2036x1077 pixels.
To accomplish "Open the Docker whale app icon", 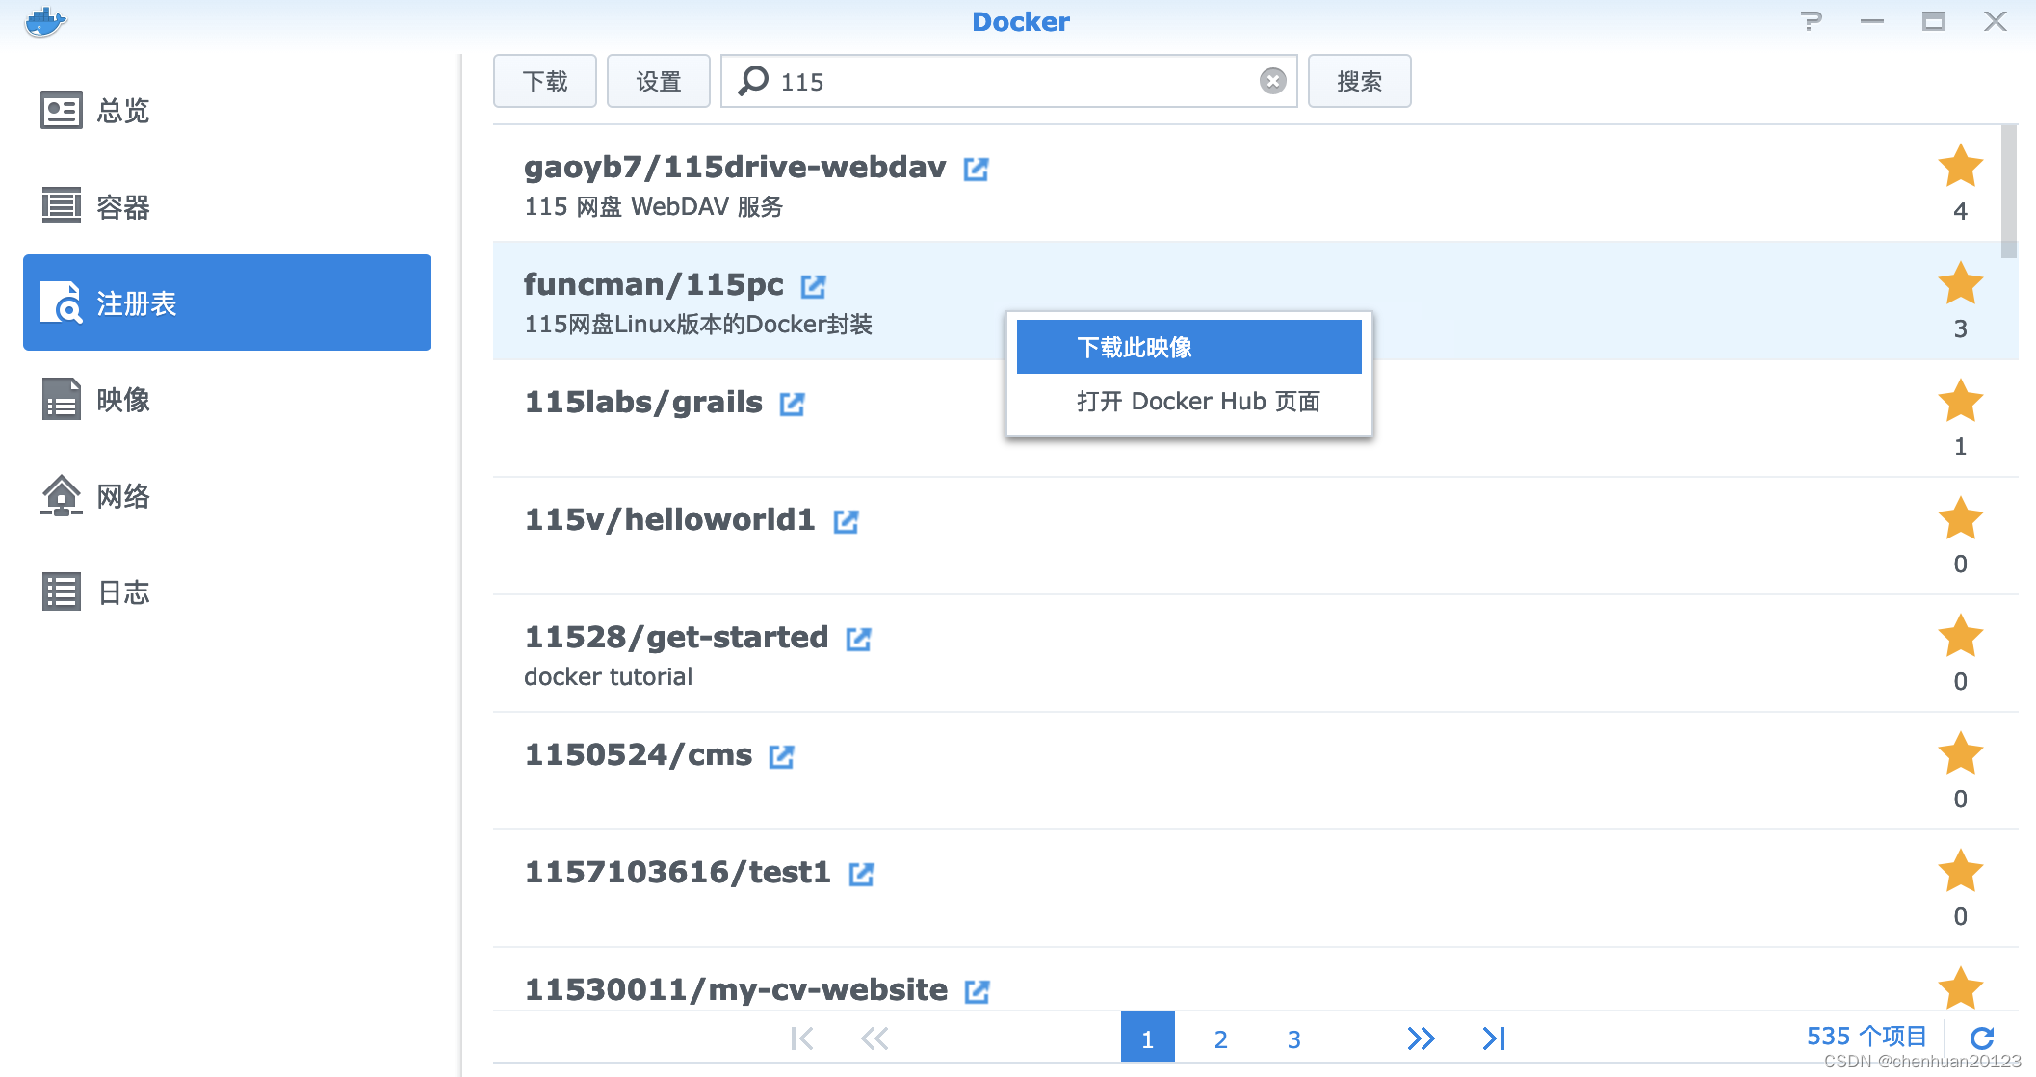I will [45, 21].
